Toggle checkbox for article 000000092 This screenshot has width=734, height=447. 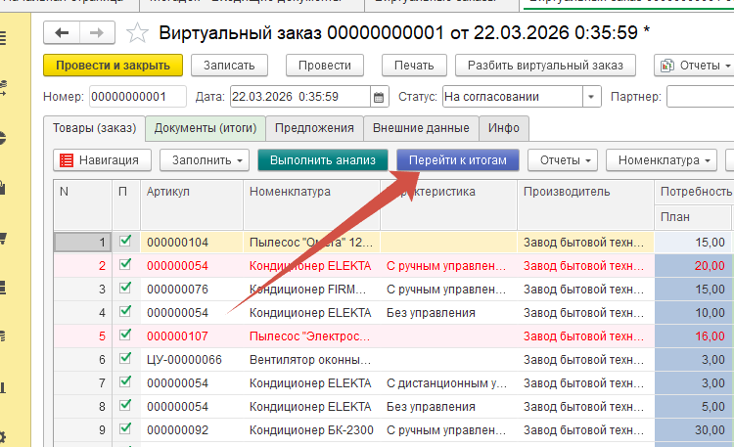click(x=125, y=428)
